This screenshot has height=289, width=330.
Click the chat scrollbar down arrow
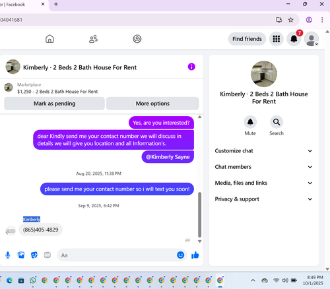pos(199,241)
